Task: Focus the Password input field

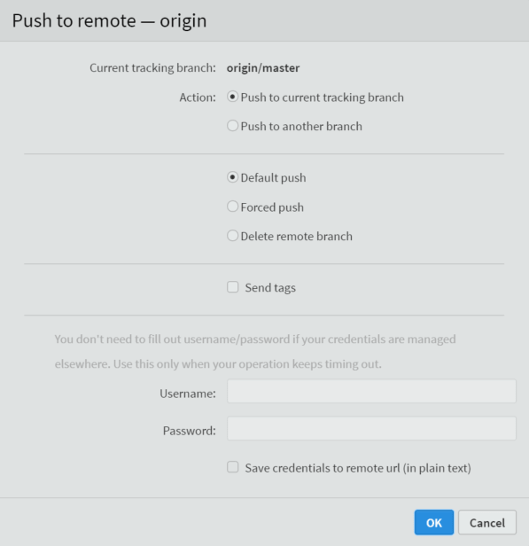Action: click(371, 428)
